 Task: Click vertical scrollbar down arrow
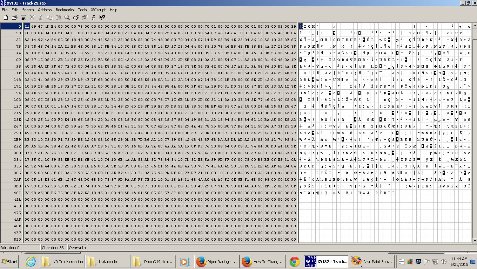click(x=474, y=240)
